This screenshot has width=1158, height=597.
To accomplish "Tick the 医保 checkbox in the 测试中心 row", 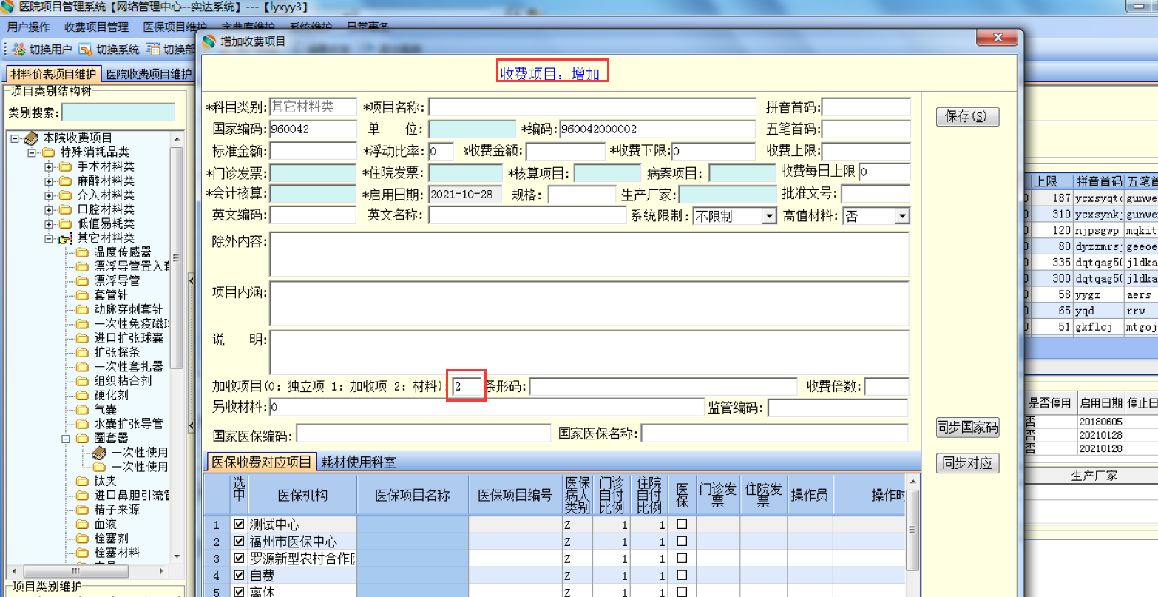I will [x=682, y=525].
